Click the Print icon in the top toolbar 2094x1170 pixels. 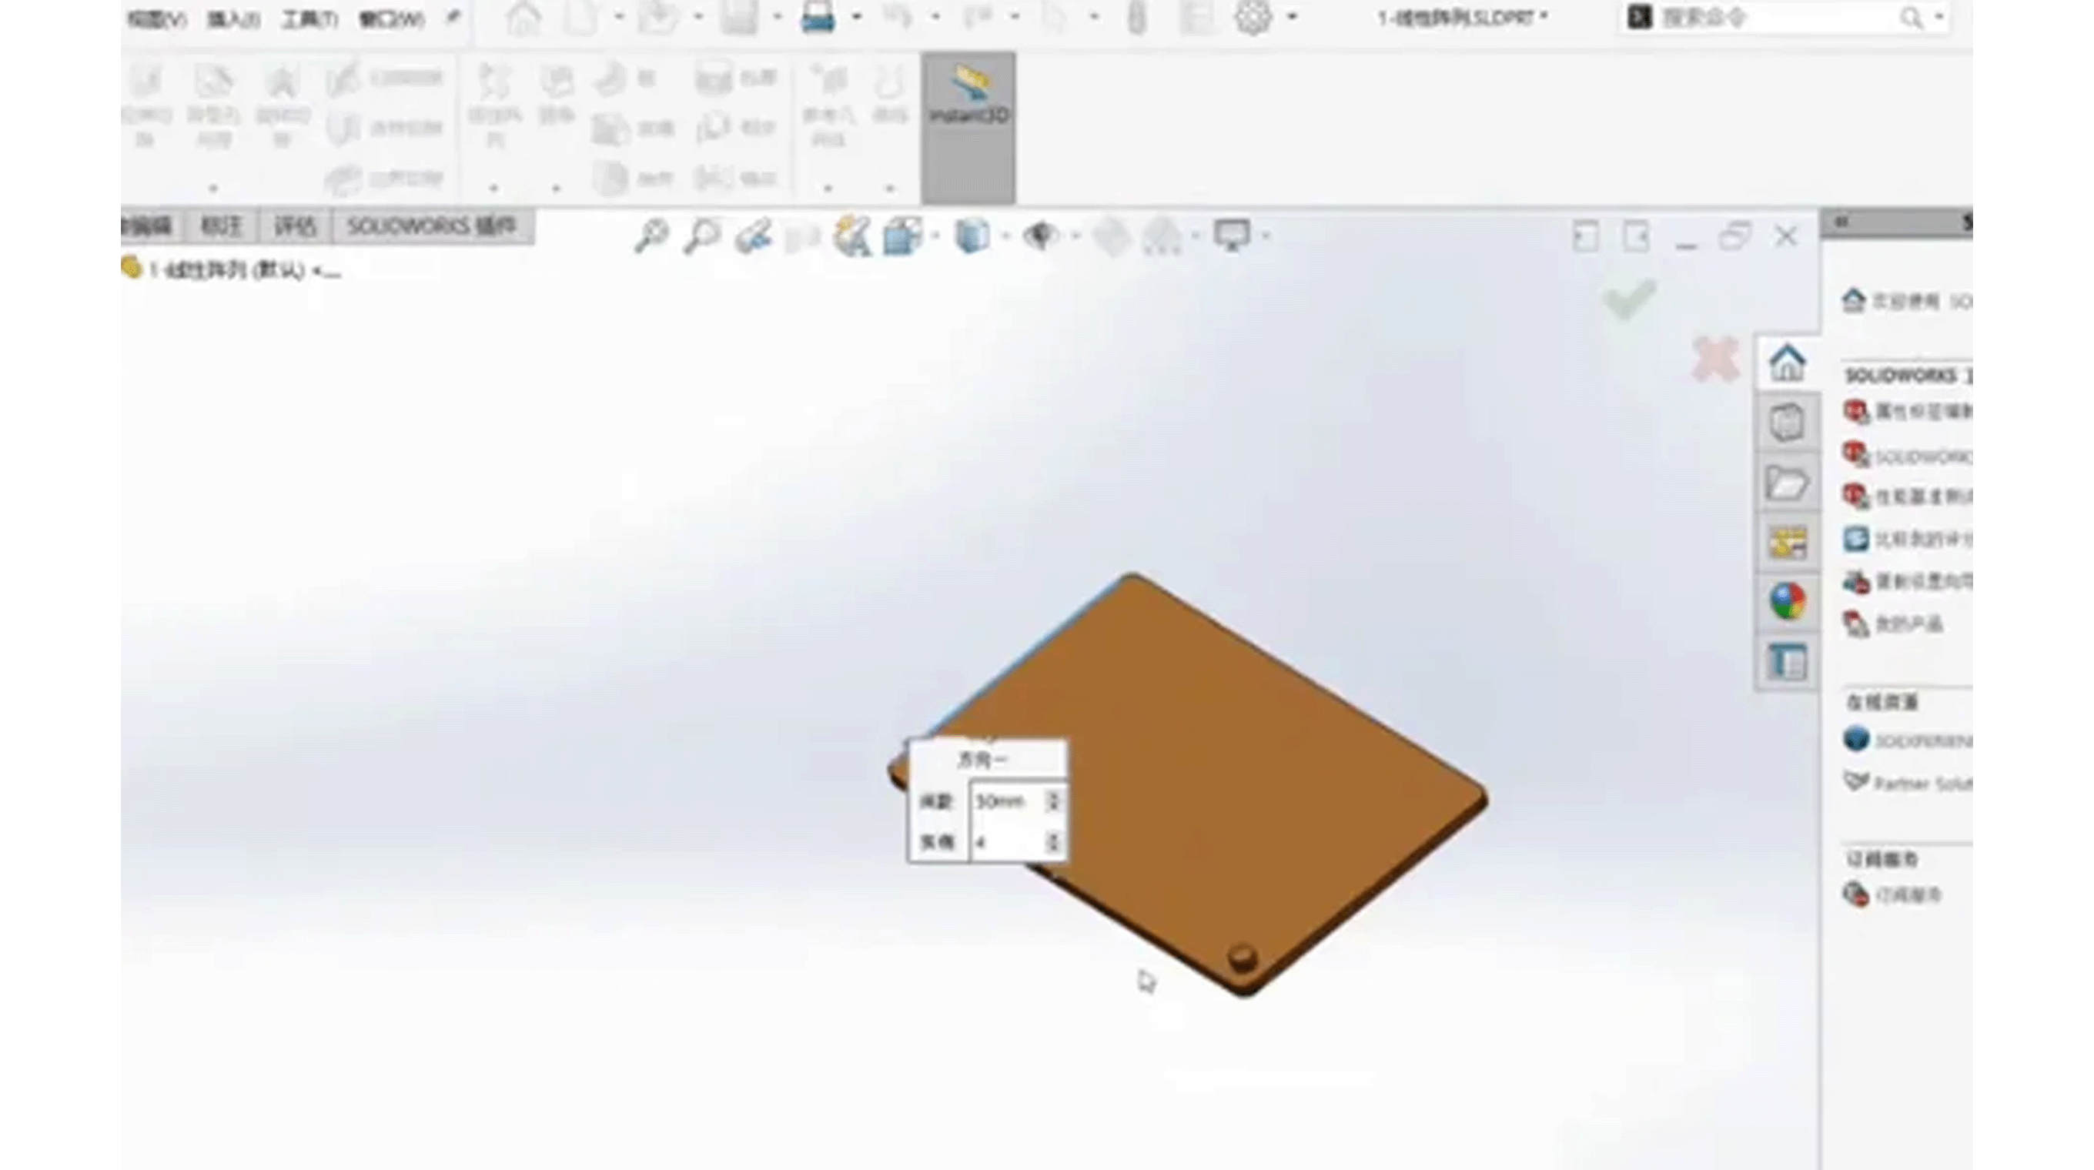[x=818, y=17]
